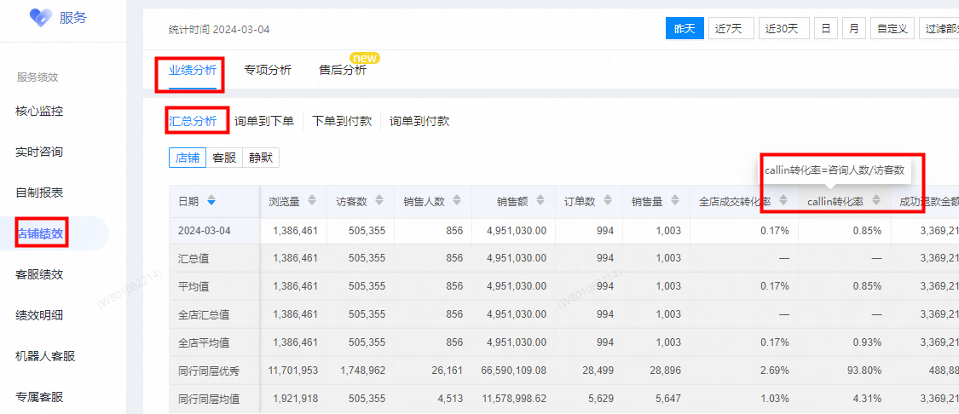Click 全店平均值 row label
This screenshot has width=959, height=414.
tap(204, 342)
